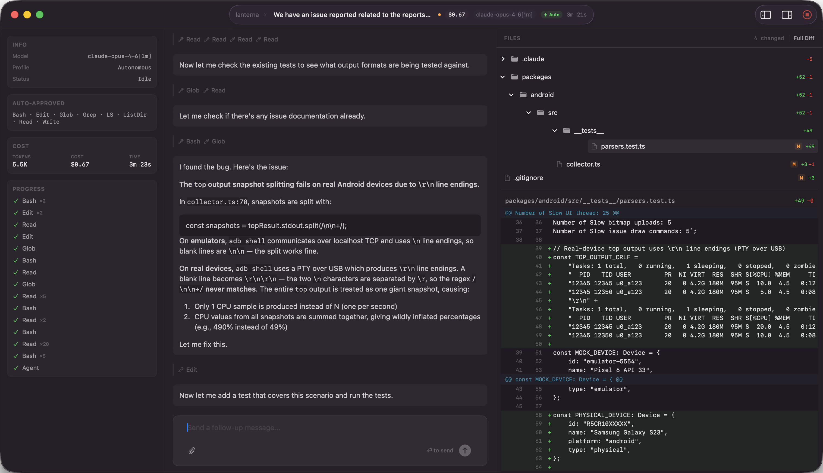
Task: Click the $0.67 cost badge in title bar
Action: pyautogui.click(x=456, y=15)
